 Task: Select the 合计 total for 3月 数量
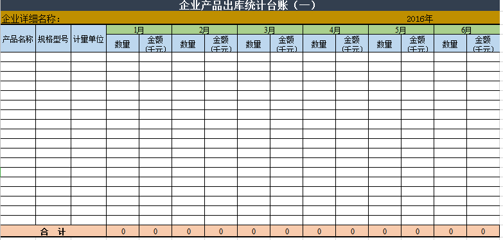pos(254,232)
